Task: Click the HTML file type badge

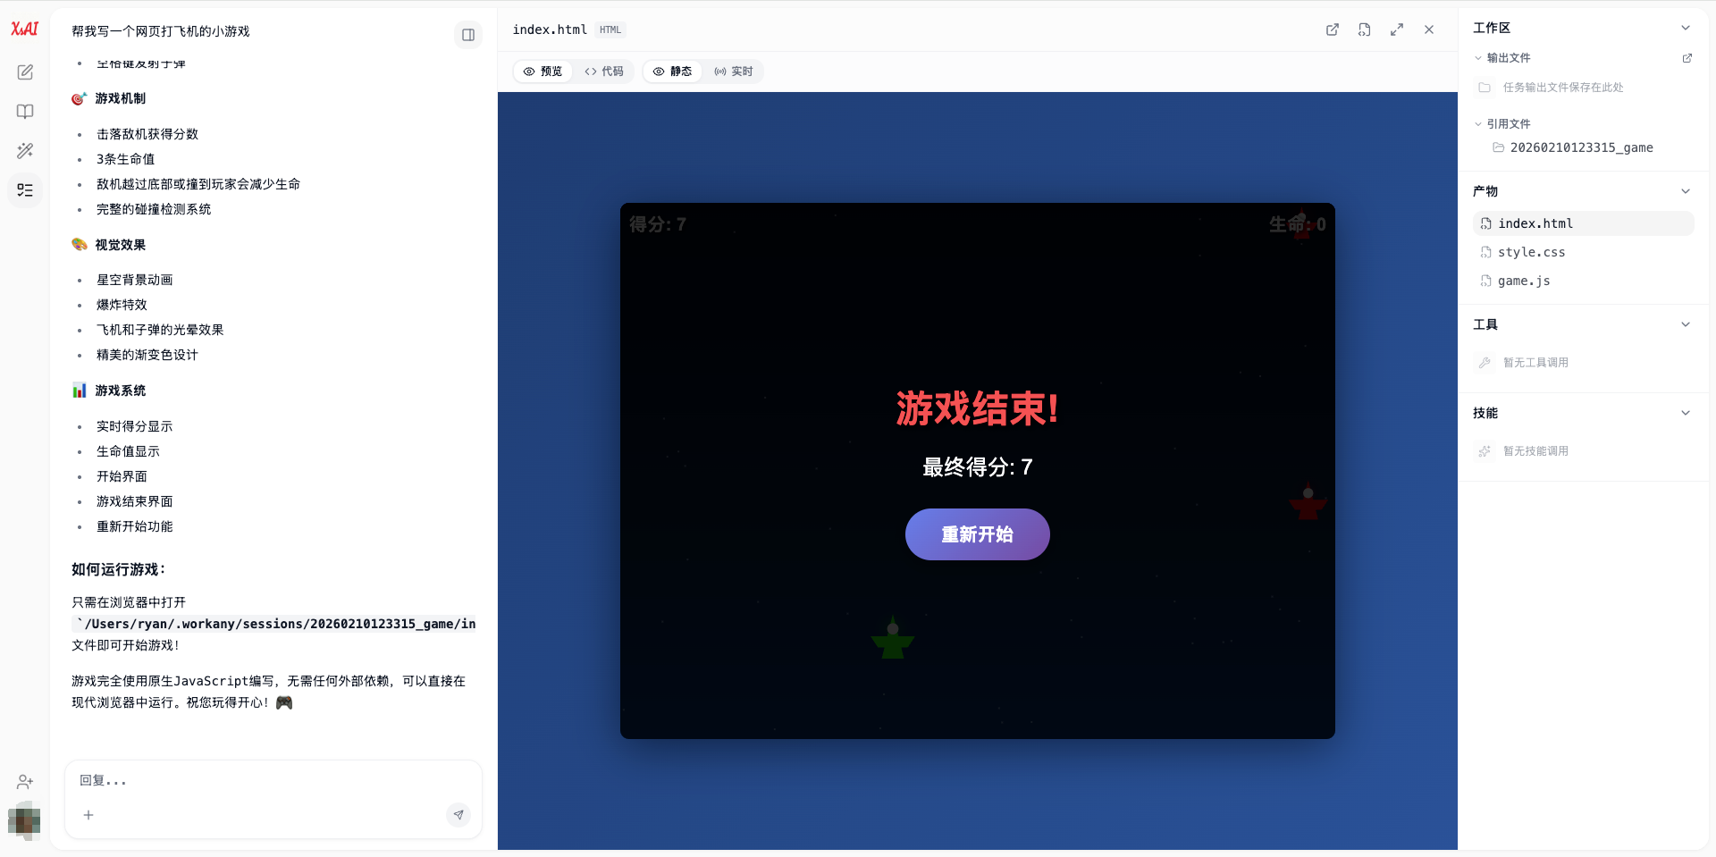Action: point(610,29)
